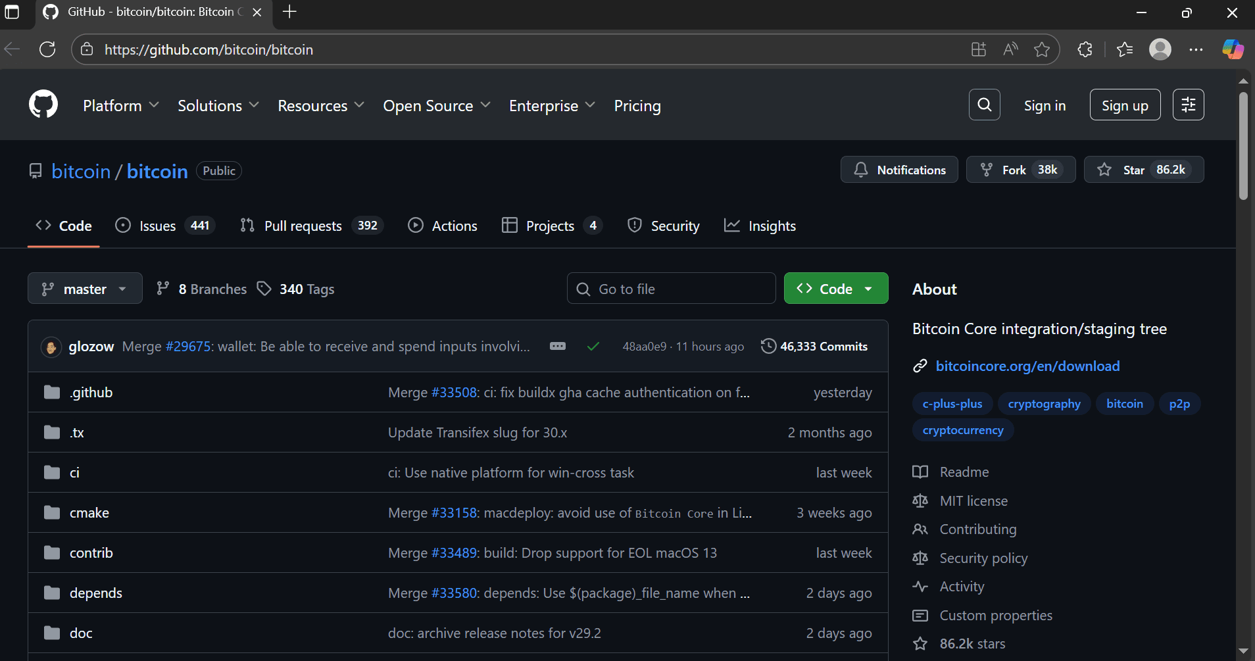Image resolution: width=1255 pixels, height=661 pixels.
Task: Click the c-plus-plus topic tag
Action: click(952, 404)
